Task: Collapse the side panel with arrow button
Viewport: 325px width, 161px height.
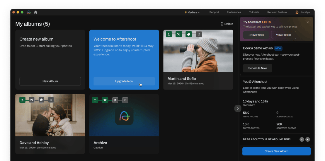Action: pyautogui.click(x=238, y=108)
